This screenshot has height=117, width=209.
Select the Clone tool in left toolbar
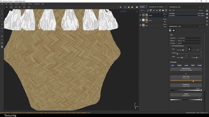(2, 28)
